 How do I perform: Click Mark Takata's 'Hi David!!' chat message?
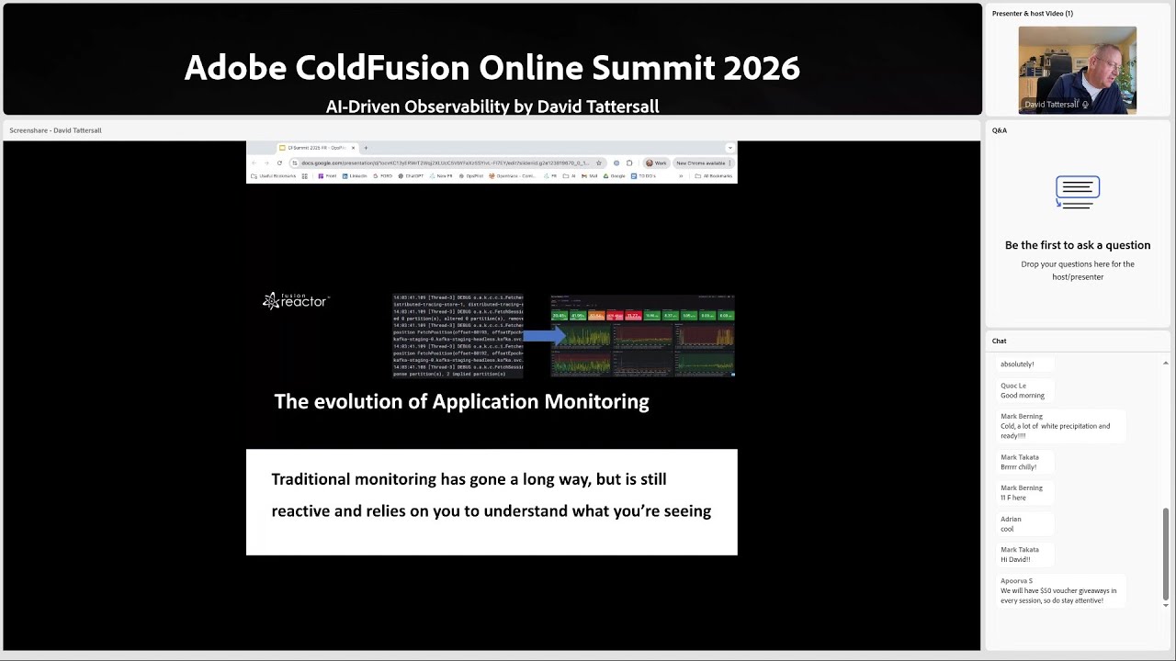[1015, 559]
